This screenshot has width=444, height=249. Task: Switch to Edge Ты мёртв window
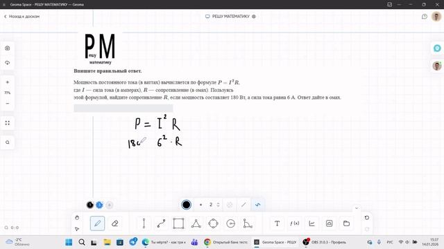point(164,242)
